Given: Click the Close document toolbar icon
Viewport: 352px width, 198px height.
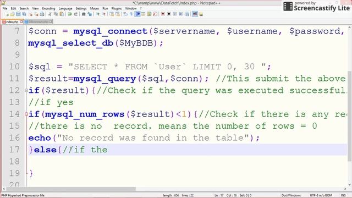Looking at the screenshot, I should 30,14.
